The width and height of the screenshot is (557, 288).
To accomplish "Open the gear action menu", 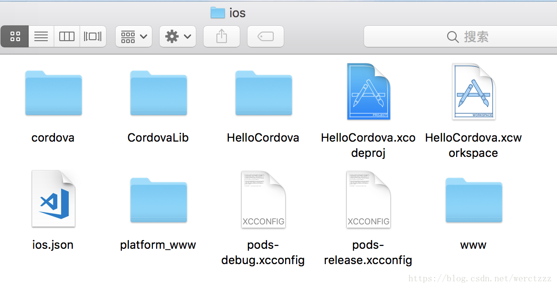I will pos(178,36).
